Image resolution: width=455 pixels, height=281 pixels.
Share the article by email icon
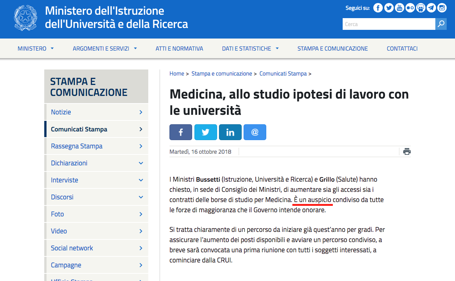tap(255, 132)
